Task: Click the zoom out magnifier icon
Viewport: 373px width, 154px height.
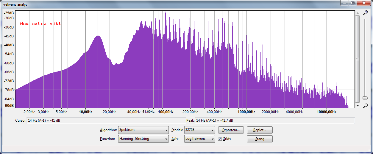Action: click(x=366, y=106)
